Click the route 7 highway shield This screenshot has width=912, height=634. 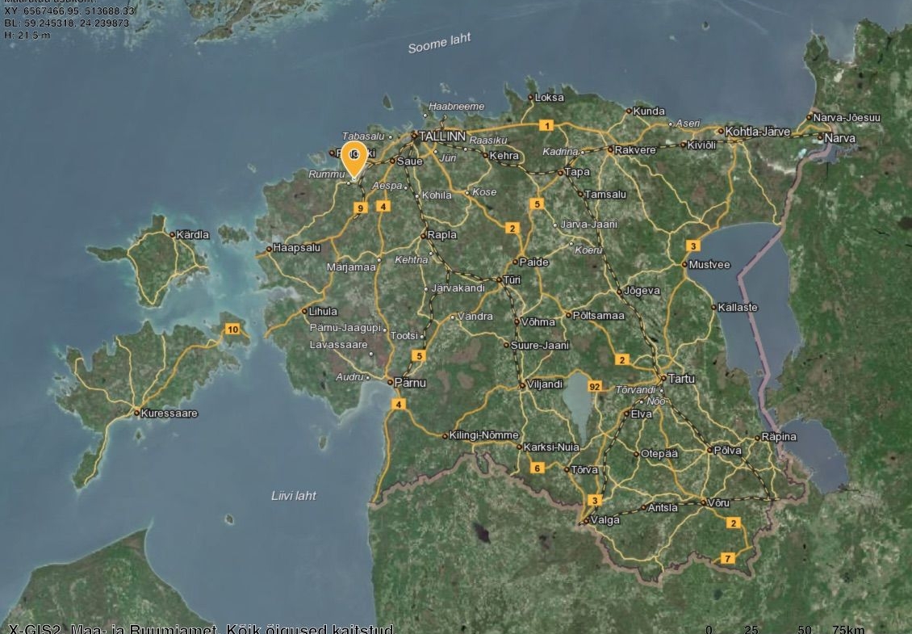[727, 558]
